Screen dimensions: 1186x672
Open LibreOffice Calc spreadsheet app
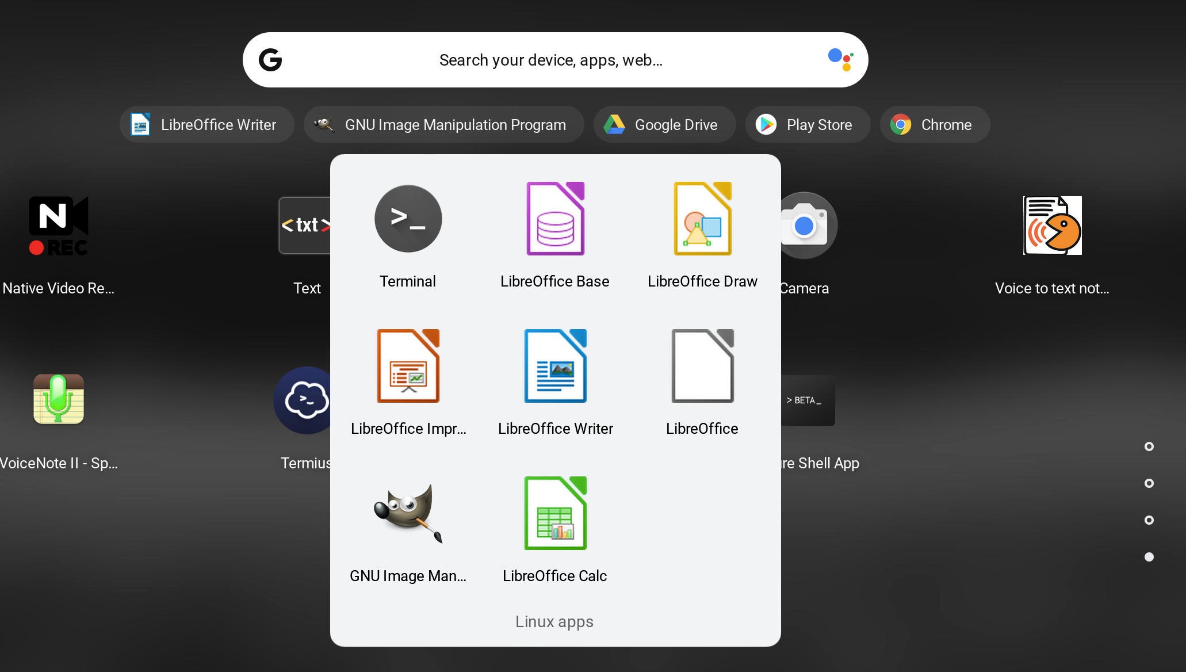(x=555, y=513)
